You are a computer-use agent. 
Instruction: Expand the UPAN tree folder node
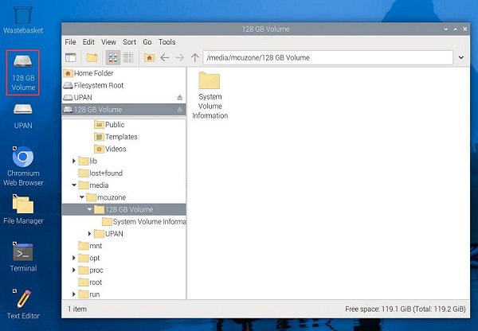tap(89, 234)
